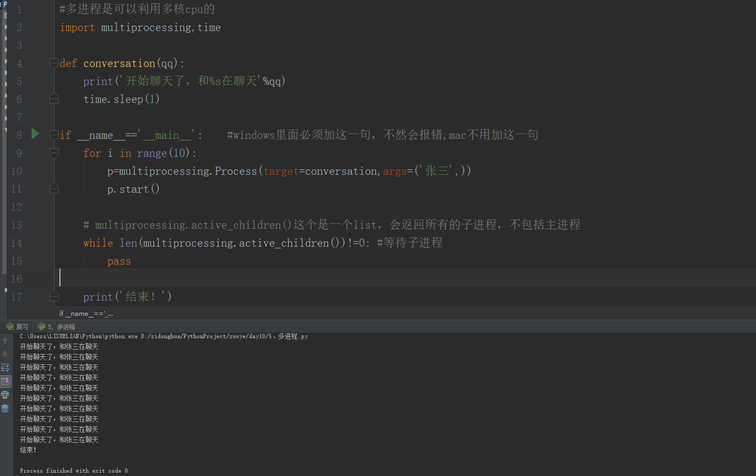Click the fold end marker at line 6
756x476 pixels.
pos(54,99)
